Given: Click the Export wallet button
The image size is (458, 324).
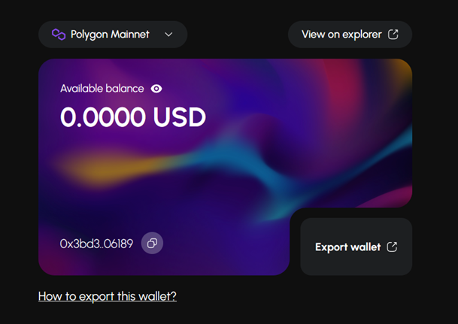Looking at the screenshot, I should (356, 247).
